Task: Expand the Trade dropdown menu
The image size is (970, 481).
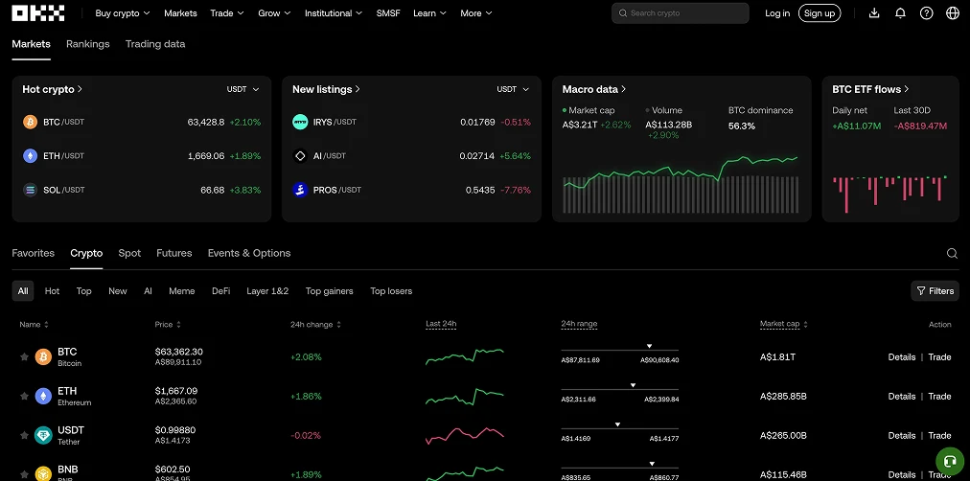Action: click(x=227, y=13)
